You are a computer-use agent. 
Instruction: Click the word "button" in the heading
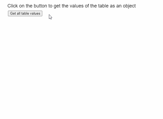[x=40, y=6]
